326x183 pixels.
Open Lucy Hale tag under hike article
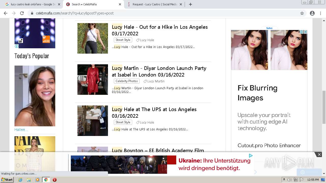pyautogui.click(x=147, y=40)
